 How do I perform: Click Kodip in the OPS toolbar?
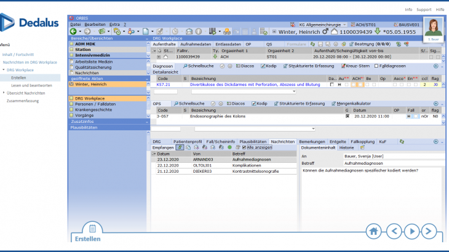259,104
